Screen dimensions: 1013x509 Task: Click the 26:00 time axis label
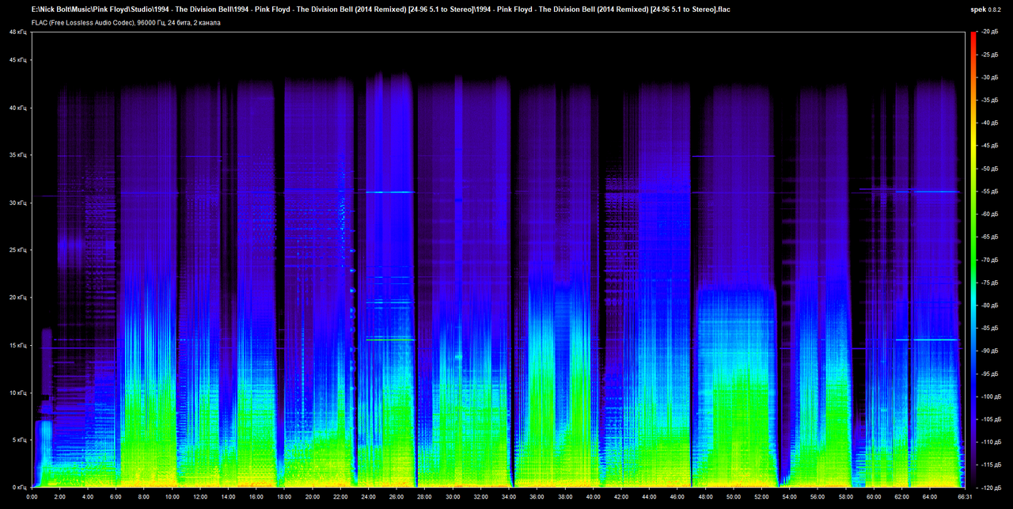click(x=396, y=497)
